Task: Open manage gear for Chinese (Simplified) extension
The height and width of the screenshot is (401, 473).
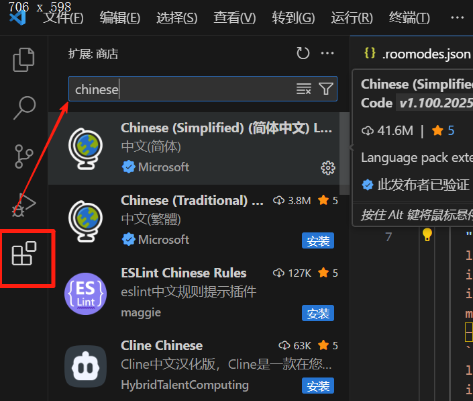Action: [328, 168]
